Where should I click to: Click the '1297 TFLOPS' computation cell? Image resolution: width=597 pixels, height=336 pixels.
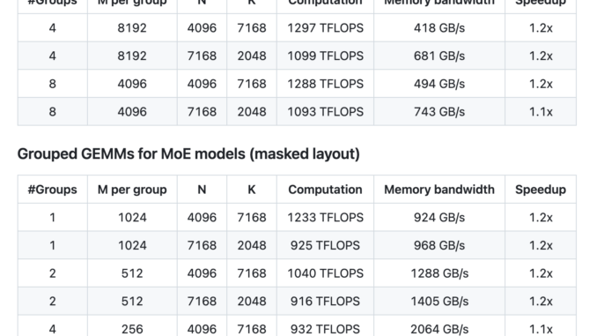pyautogui.click(x=325, y=28)
